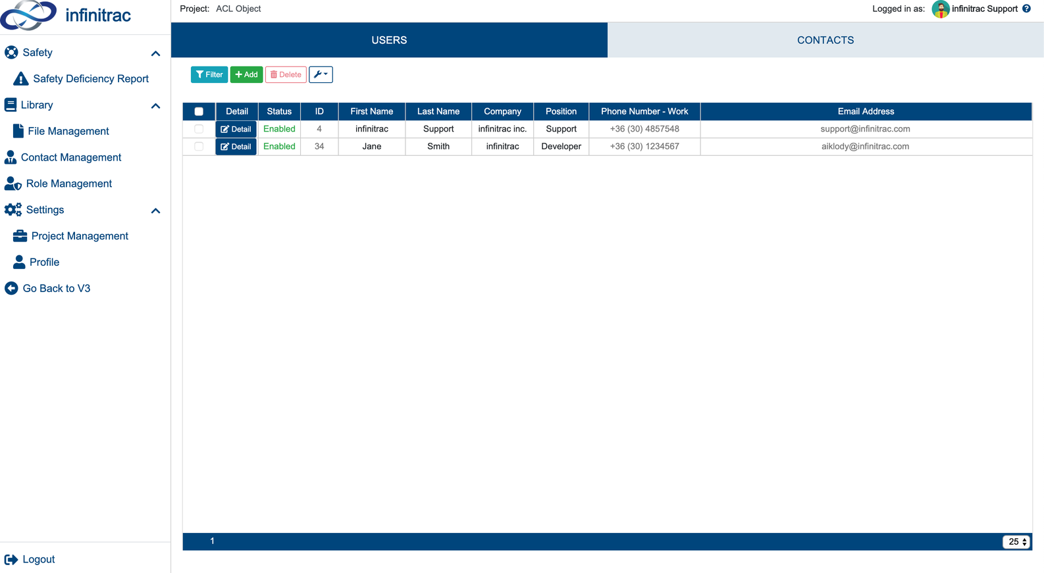Image resolution: width=1044 pixels, height=573 pixels.
Task: Click the Library book icon
Action: (11, 105)
